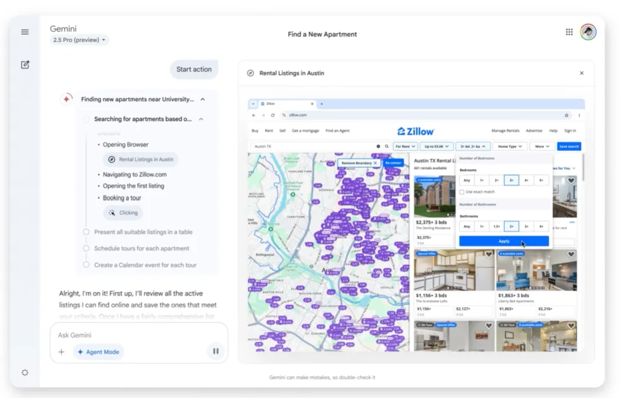Open the browser tab list dropdown
Viewport: 627px width, 398px height.
[253, 104]
